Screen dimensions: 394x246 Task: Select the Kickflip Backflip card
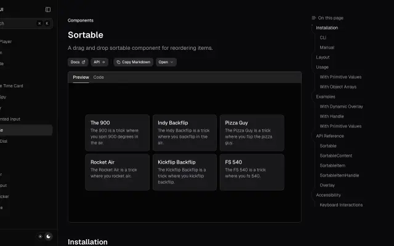click(x=185, y=172)
